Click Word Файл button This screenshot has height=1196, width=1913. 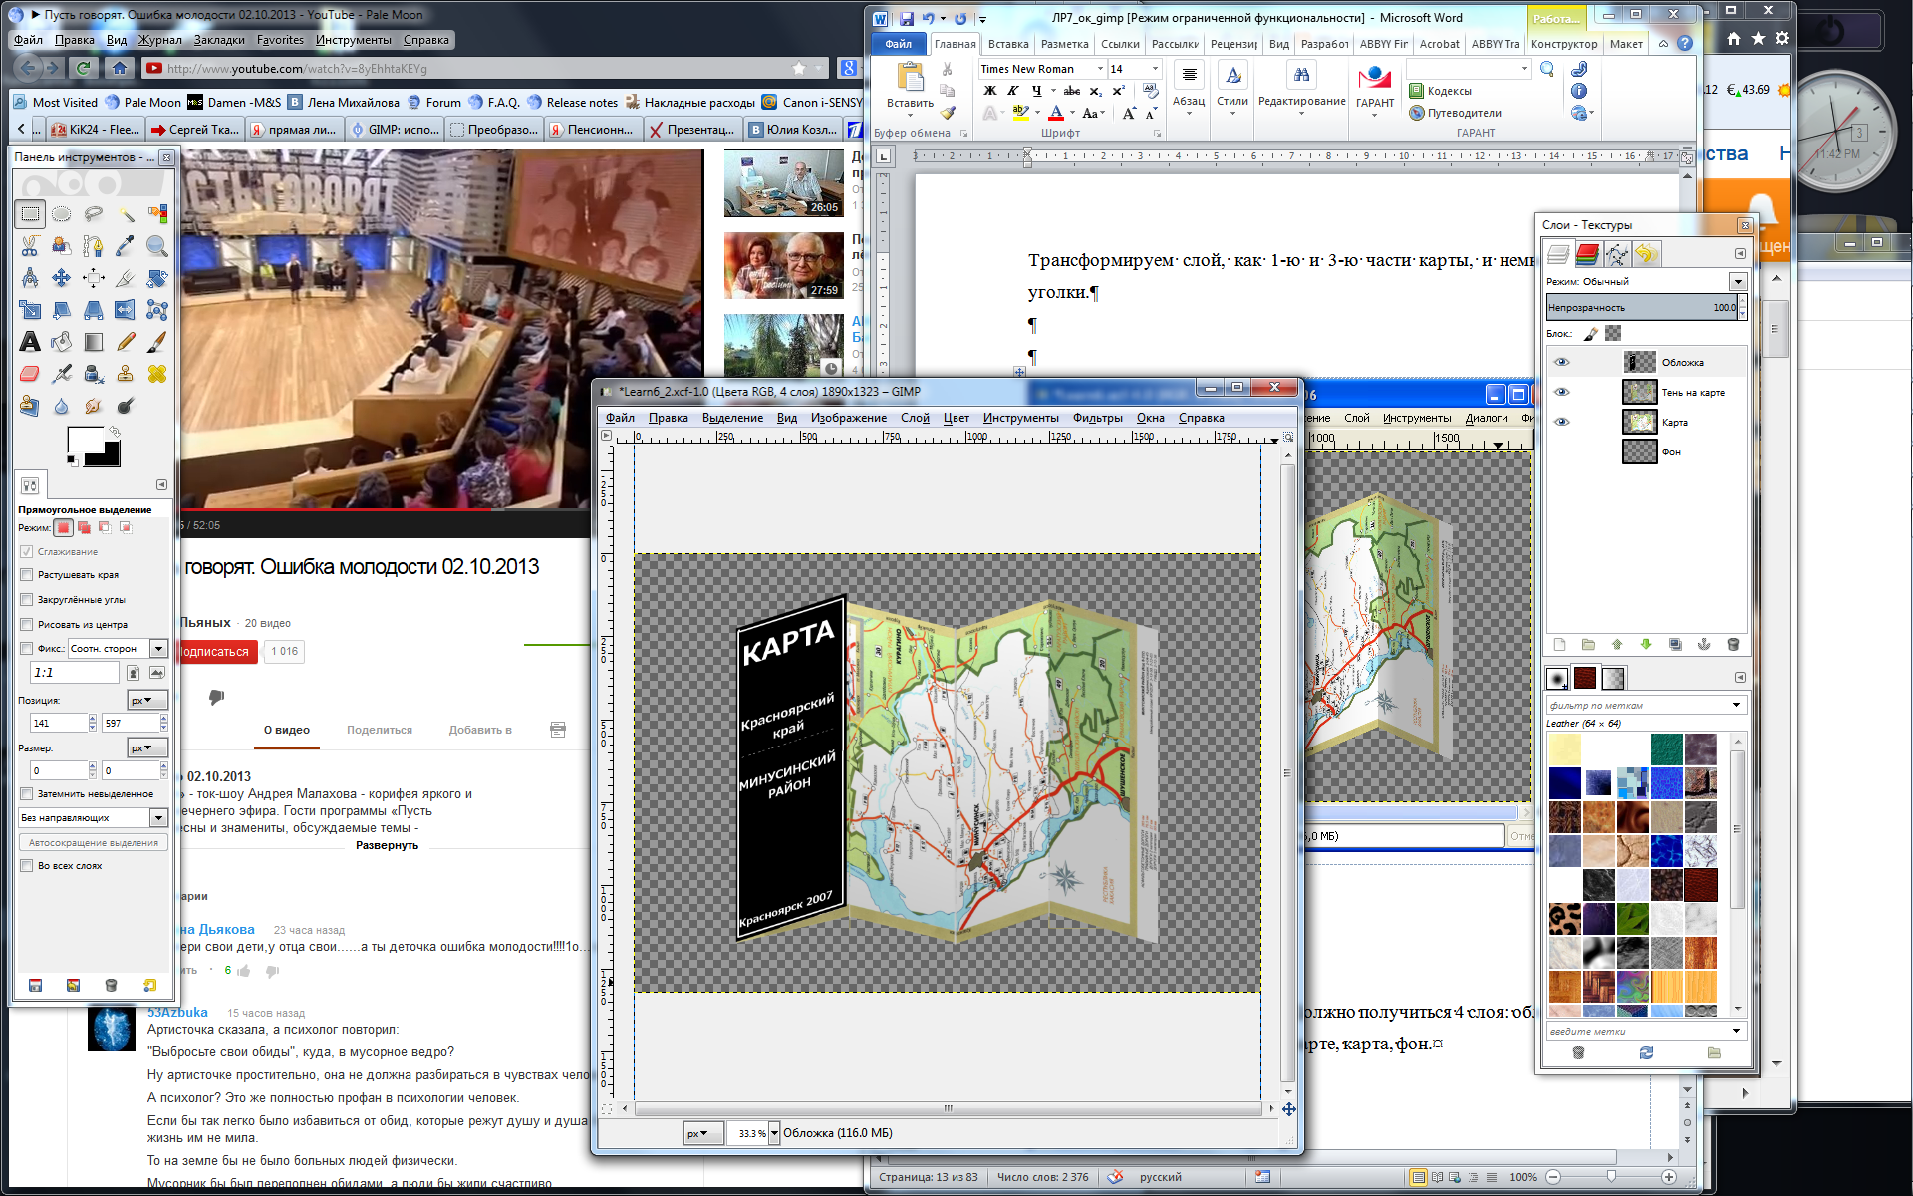898,44
